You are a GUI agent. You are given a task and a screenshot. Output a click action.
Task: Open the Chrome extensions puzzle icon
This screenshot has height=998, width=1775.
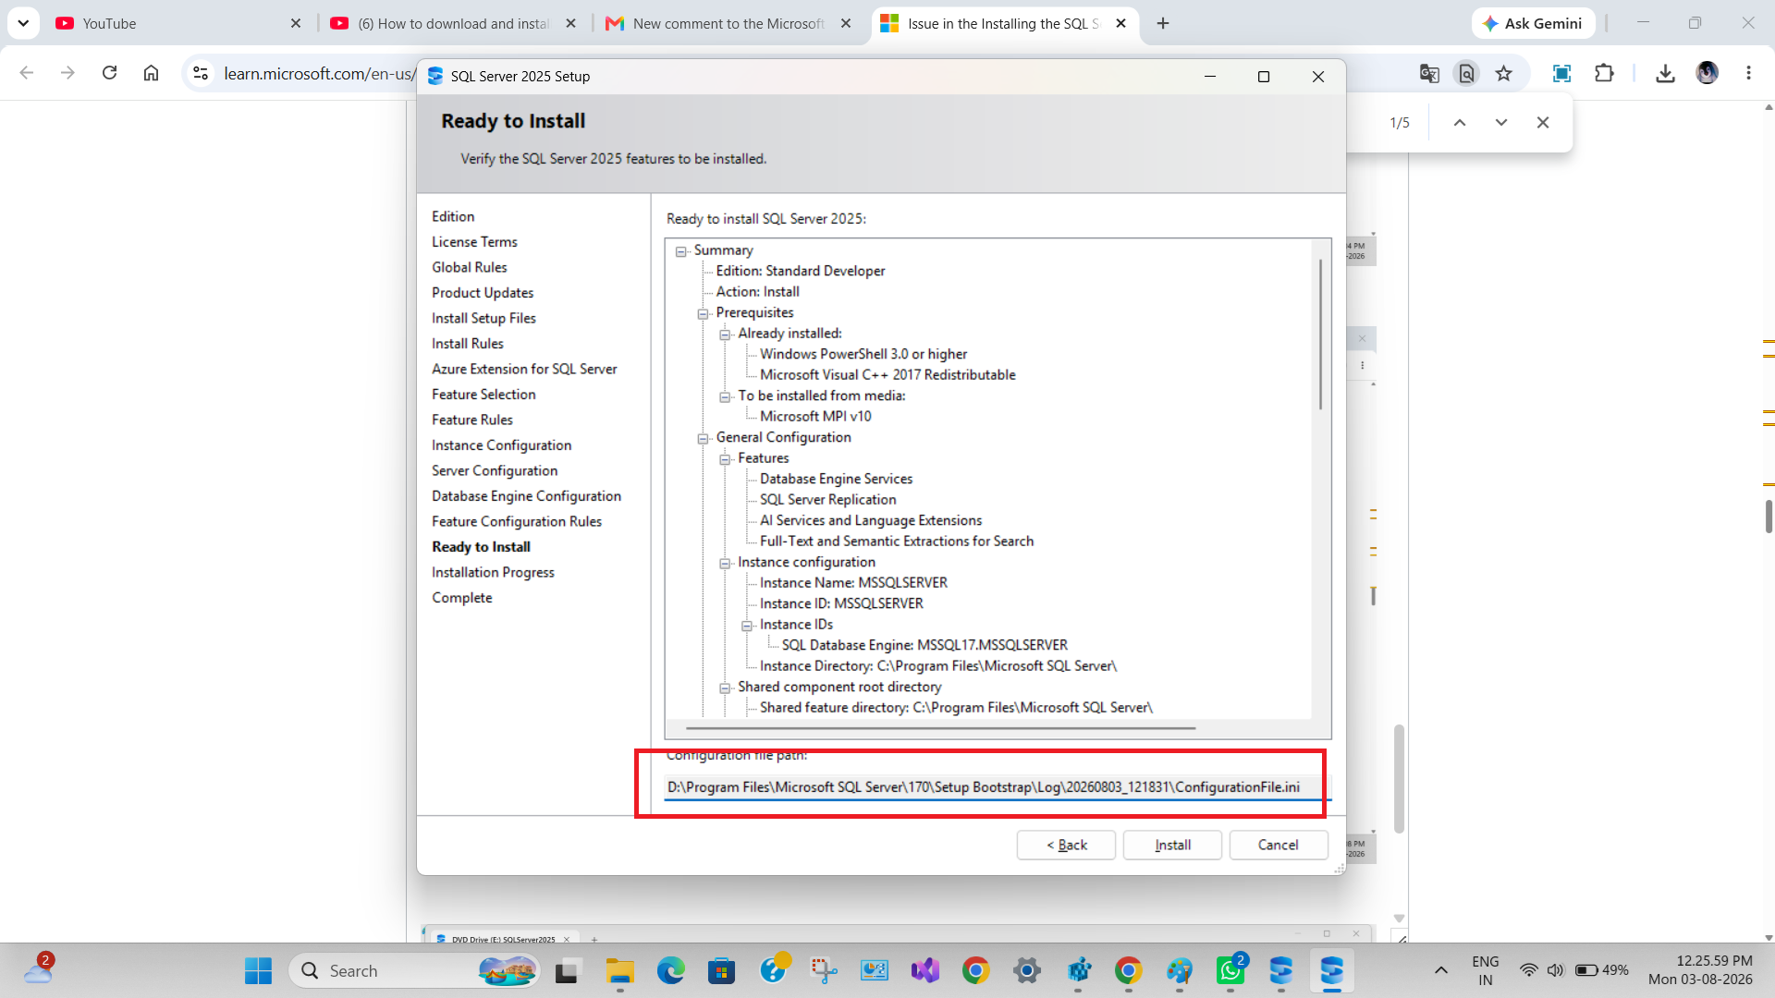[x=1604, y=74]
